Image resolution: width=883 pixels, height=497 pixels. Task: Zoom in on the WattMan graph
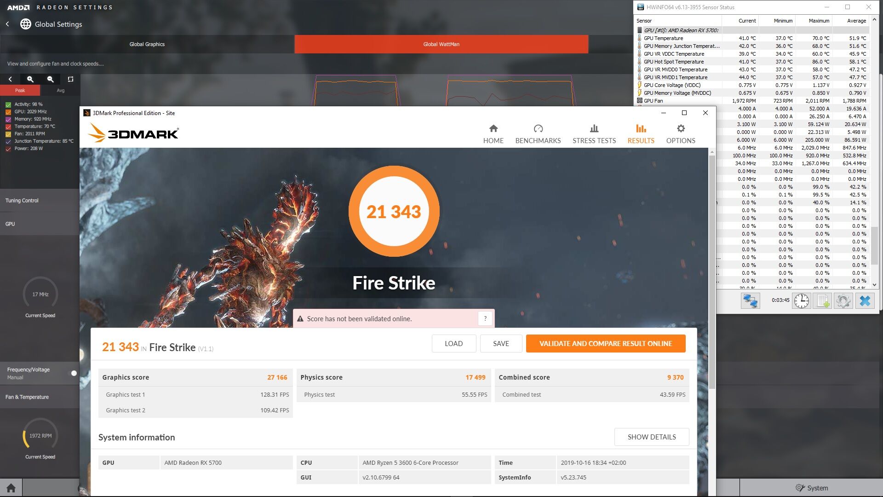pyautogui.click(x=30, y=79)
